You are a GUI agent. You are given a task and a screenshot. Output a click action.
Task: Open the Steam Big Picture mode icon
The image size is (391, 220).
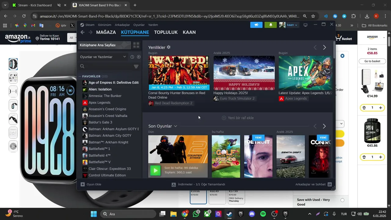pyautogui.click(x=305, y=25)
